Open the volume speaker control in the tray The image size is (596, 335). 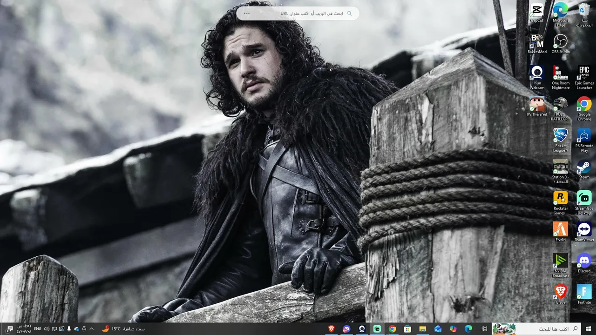(x=47, y=329)
